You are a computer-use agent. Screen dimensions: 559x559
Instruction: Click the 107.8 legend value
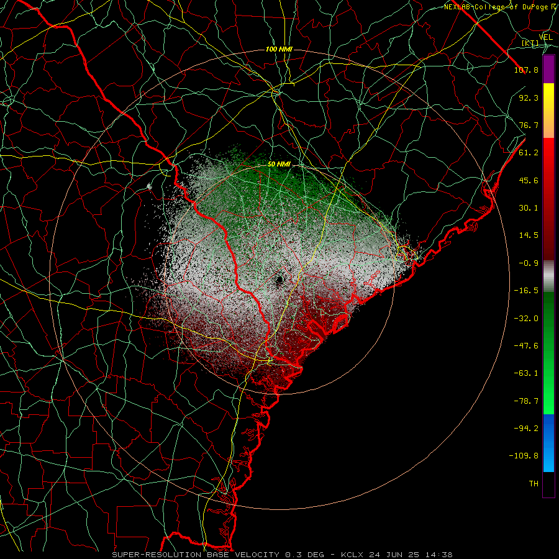click(x=526, y=70)
